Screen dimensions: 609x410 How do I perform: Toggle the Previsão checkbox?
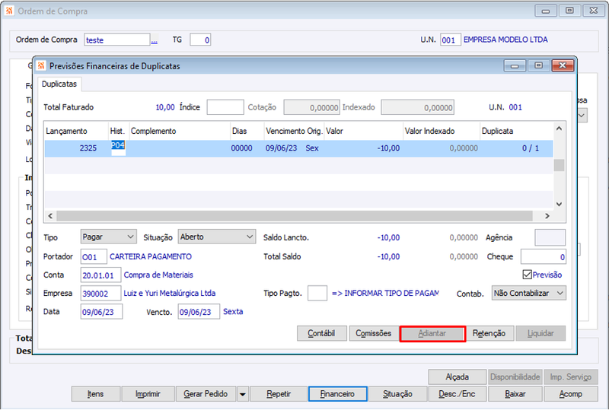click(527, 275)
